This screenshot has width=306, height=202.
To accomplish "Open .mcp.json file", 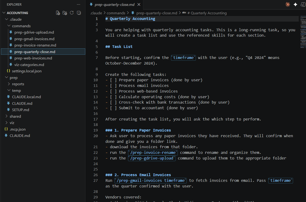I will point(18,129).
